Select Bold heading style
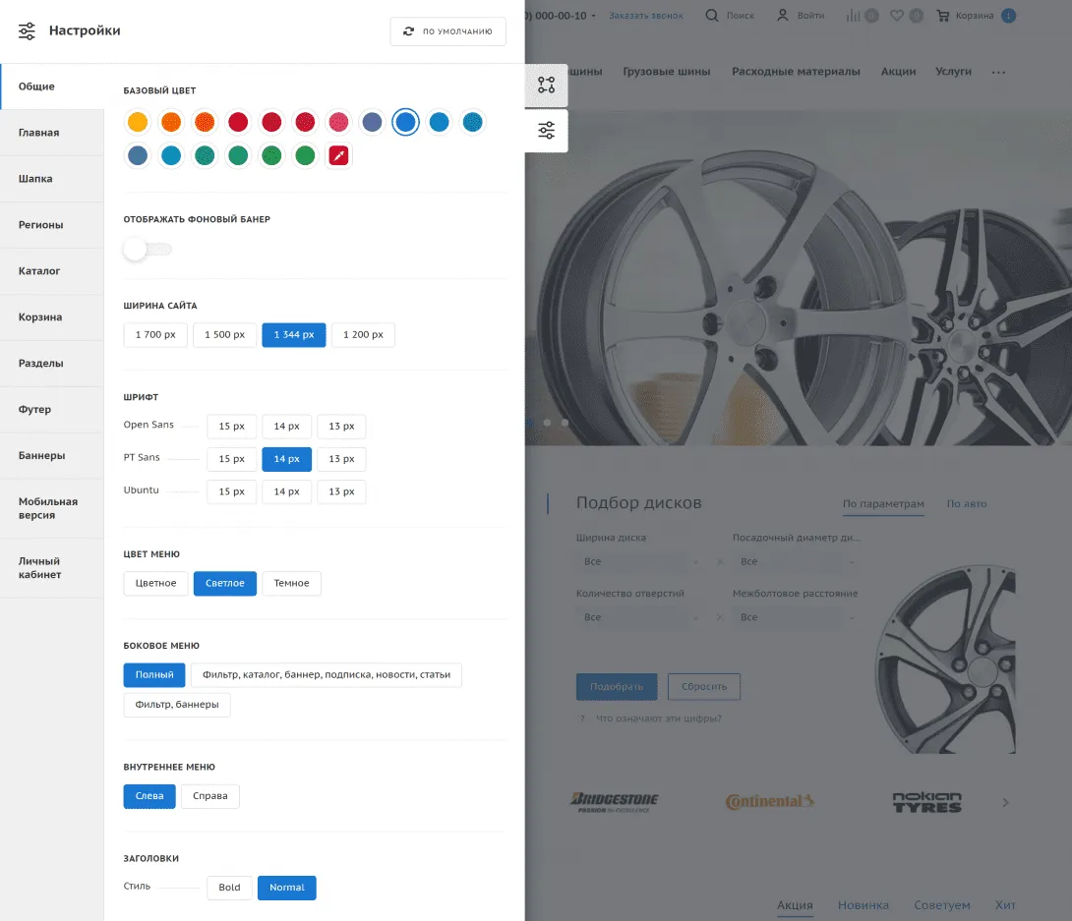 pyautogui.click(x=229, y=888)
